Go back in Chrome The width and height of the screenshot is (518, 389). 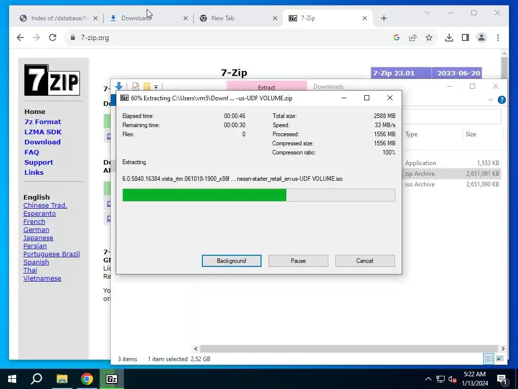coord(20,37)
